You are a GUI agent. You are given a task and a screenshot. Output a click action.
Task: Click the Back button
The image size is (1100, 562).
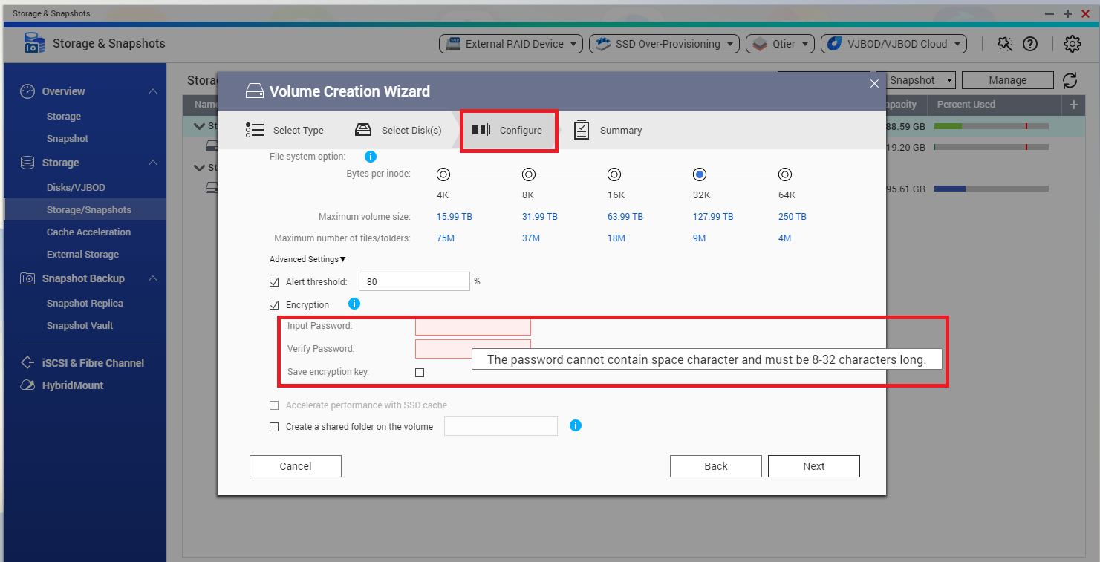pyautogui.click(x=716, y=466)
